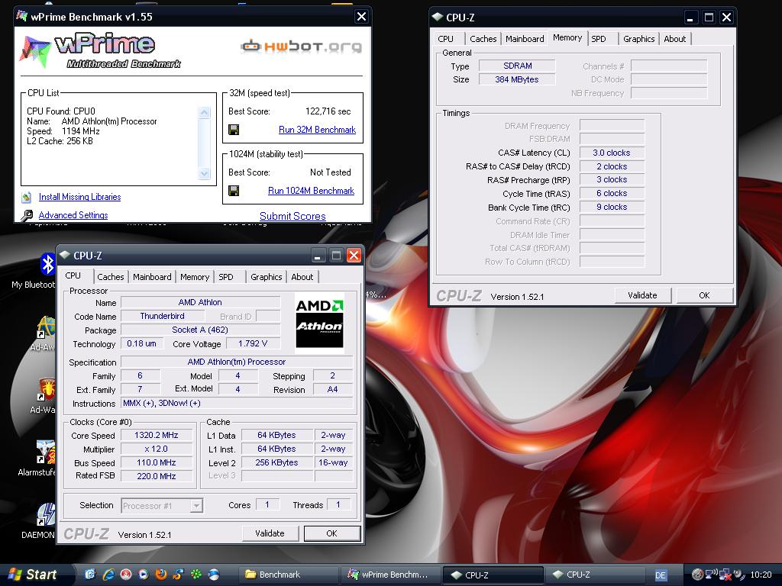The height and width of the screenshot is (586, 782).
Task: Click the Install Missing Libraries link
Action: point(79,197)
